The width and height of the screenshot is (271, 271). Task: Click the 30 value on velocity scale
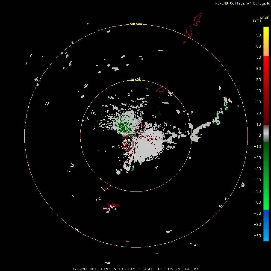pyautogui.click(x=259, y=102)
